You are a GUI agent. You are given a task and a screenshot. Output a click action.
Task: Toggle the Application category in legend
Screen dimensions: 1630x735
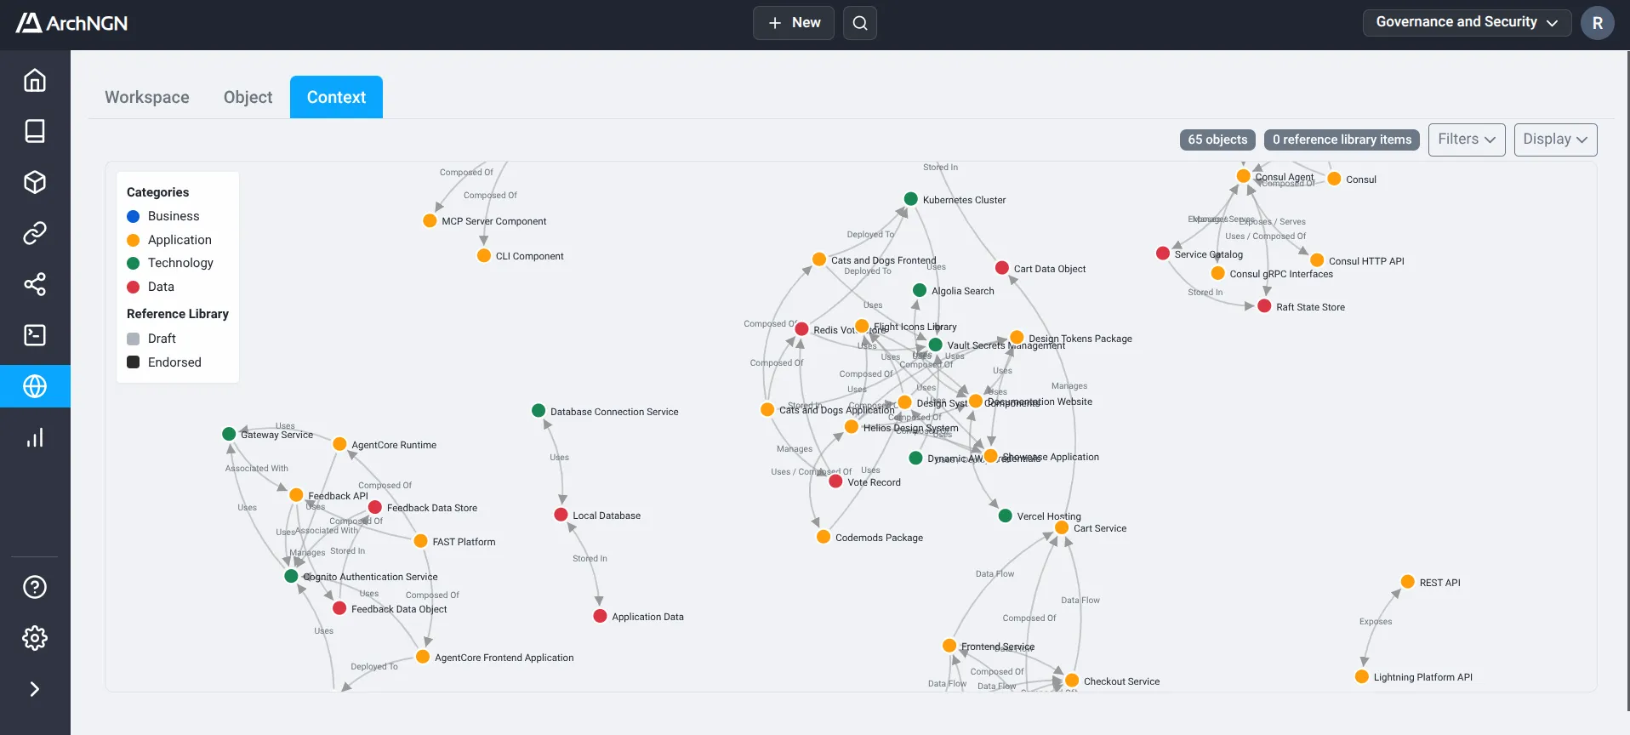169,240
